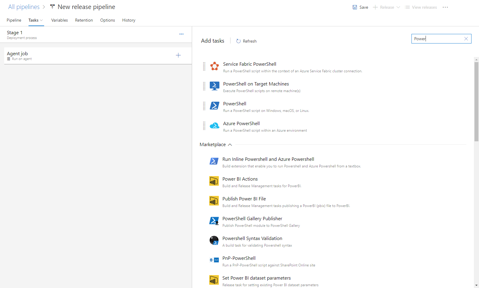Select Set Power BI dataset parameters title
This screenshot has width=479, height=288.
[x=257, y=278]
